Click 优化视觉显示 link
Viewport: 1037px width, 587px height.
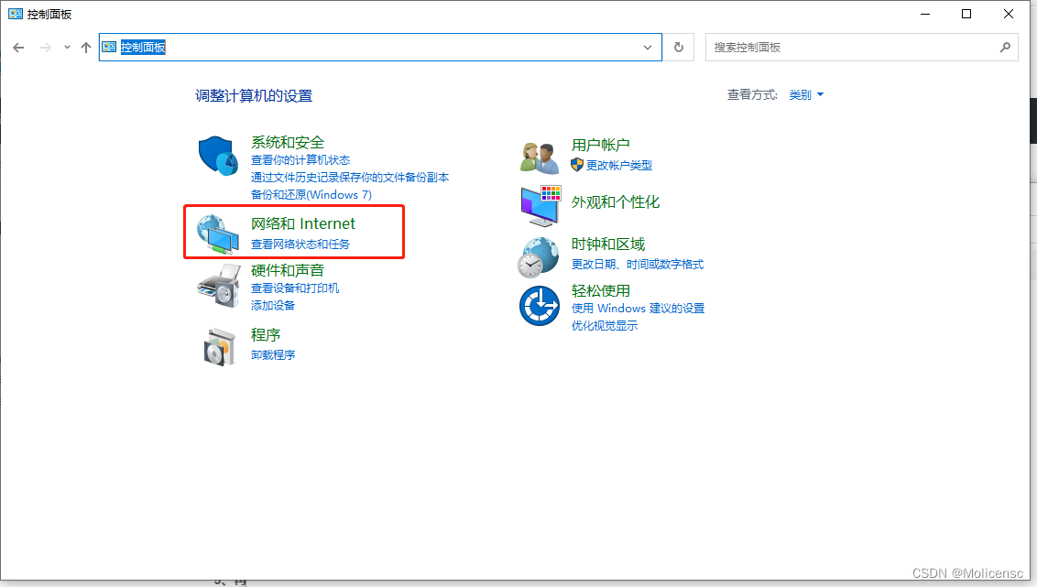point(605,325)
